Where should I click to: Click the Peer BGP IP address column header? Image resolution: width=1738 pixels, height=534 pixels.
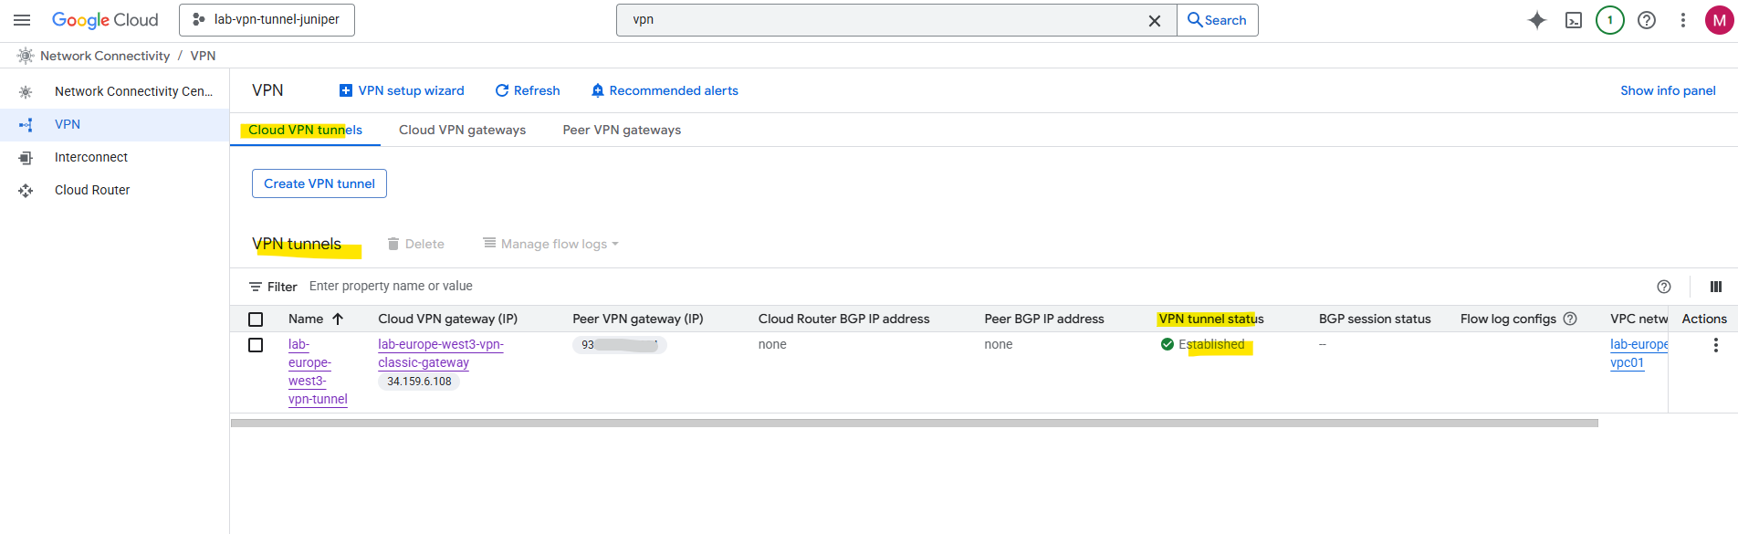tap(1044, 319)
